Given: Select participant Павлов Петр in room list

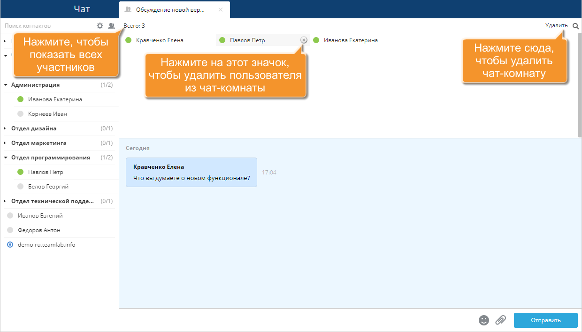Looking at the screenshot, I should (x=247, y=40).
